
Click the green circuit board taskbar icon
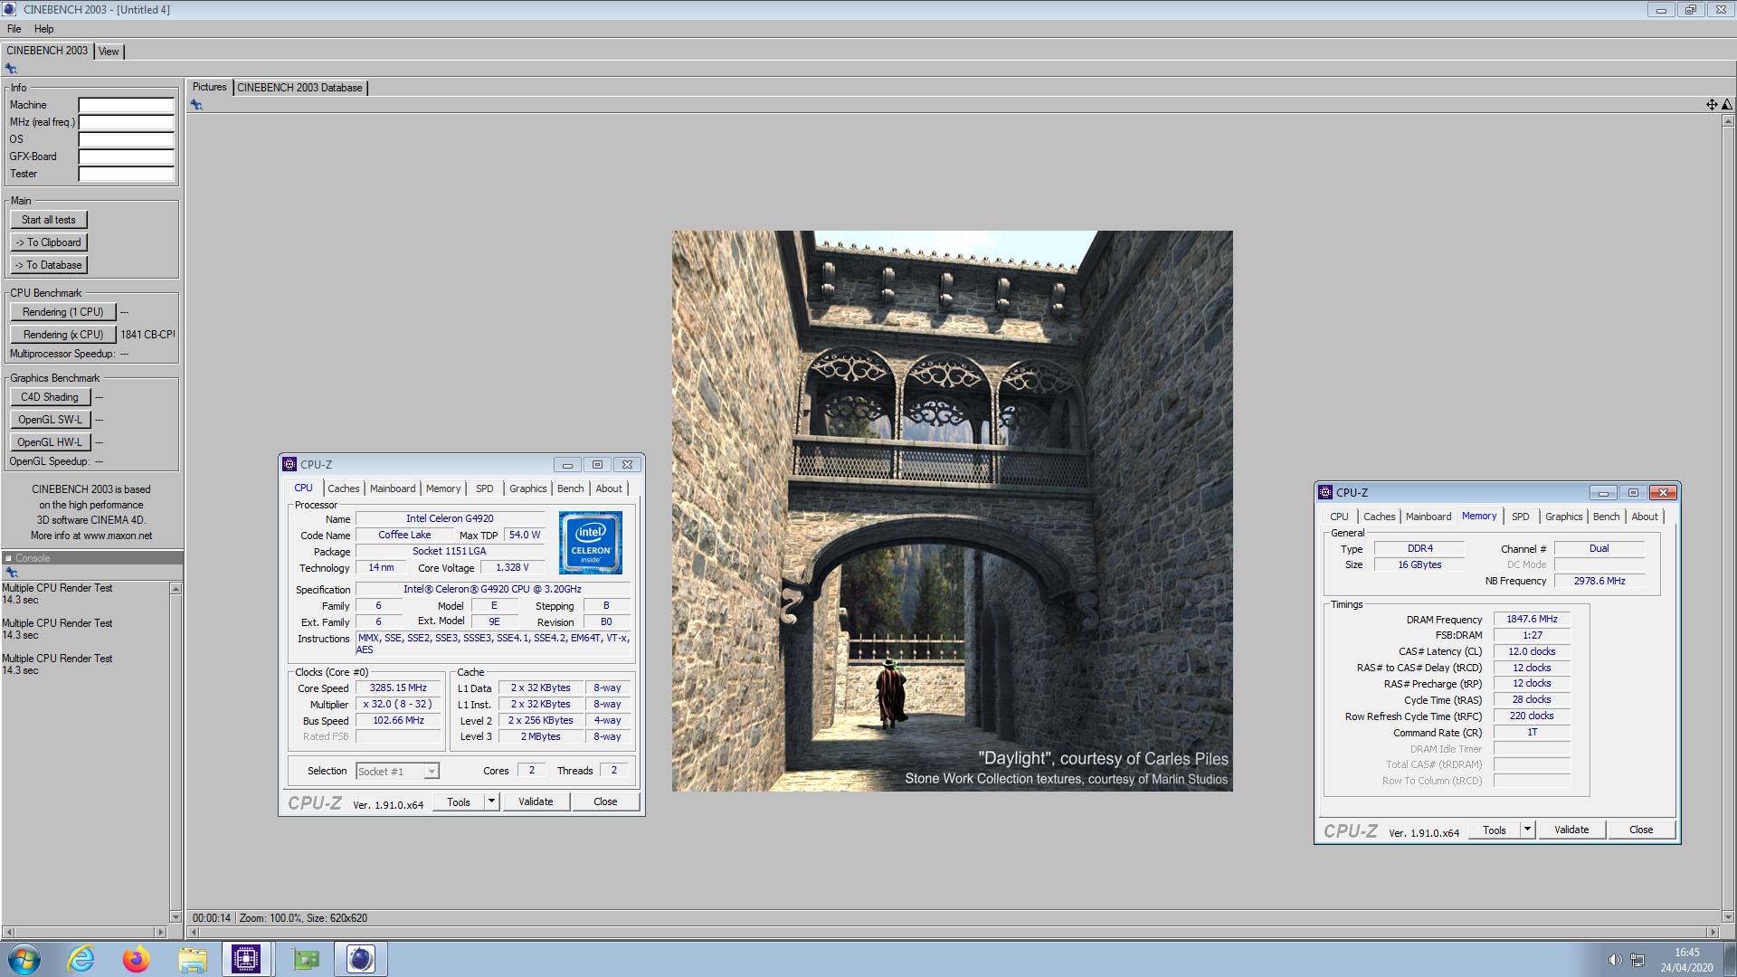point(306,959)
